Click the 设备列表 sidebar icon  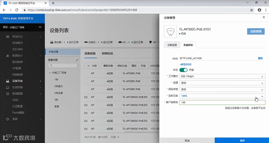(8, 81)
